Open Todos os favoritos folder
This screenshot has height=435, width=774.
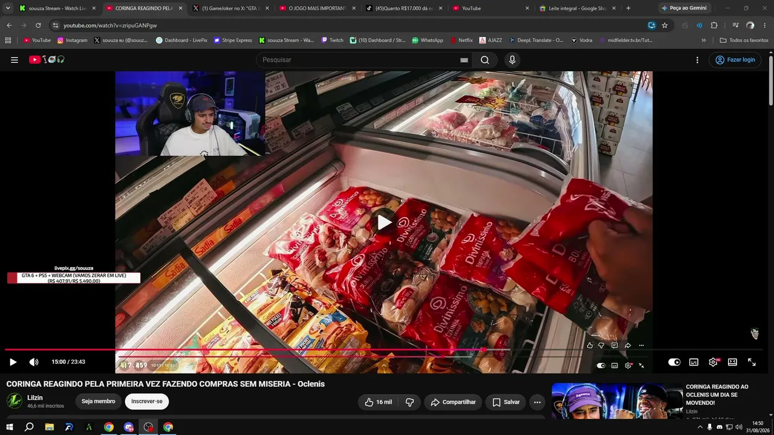(x=744, y=40)
